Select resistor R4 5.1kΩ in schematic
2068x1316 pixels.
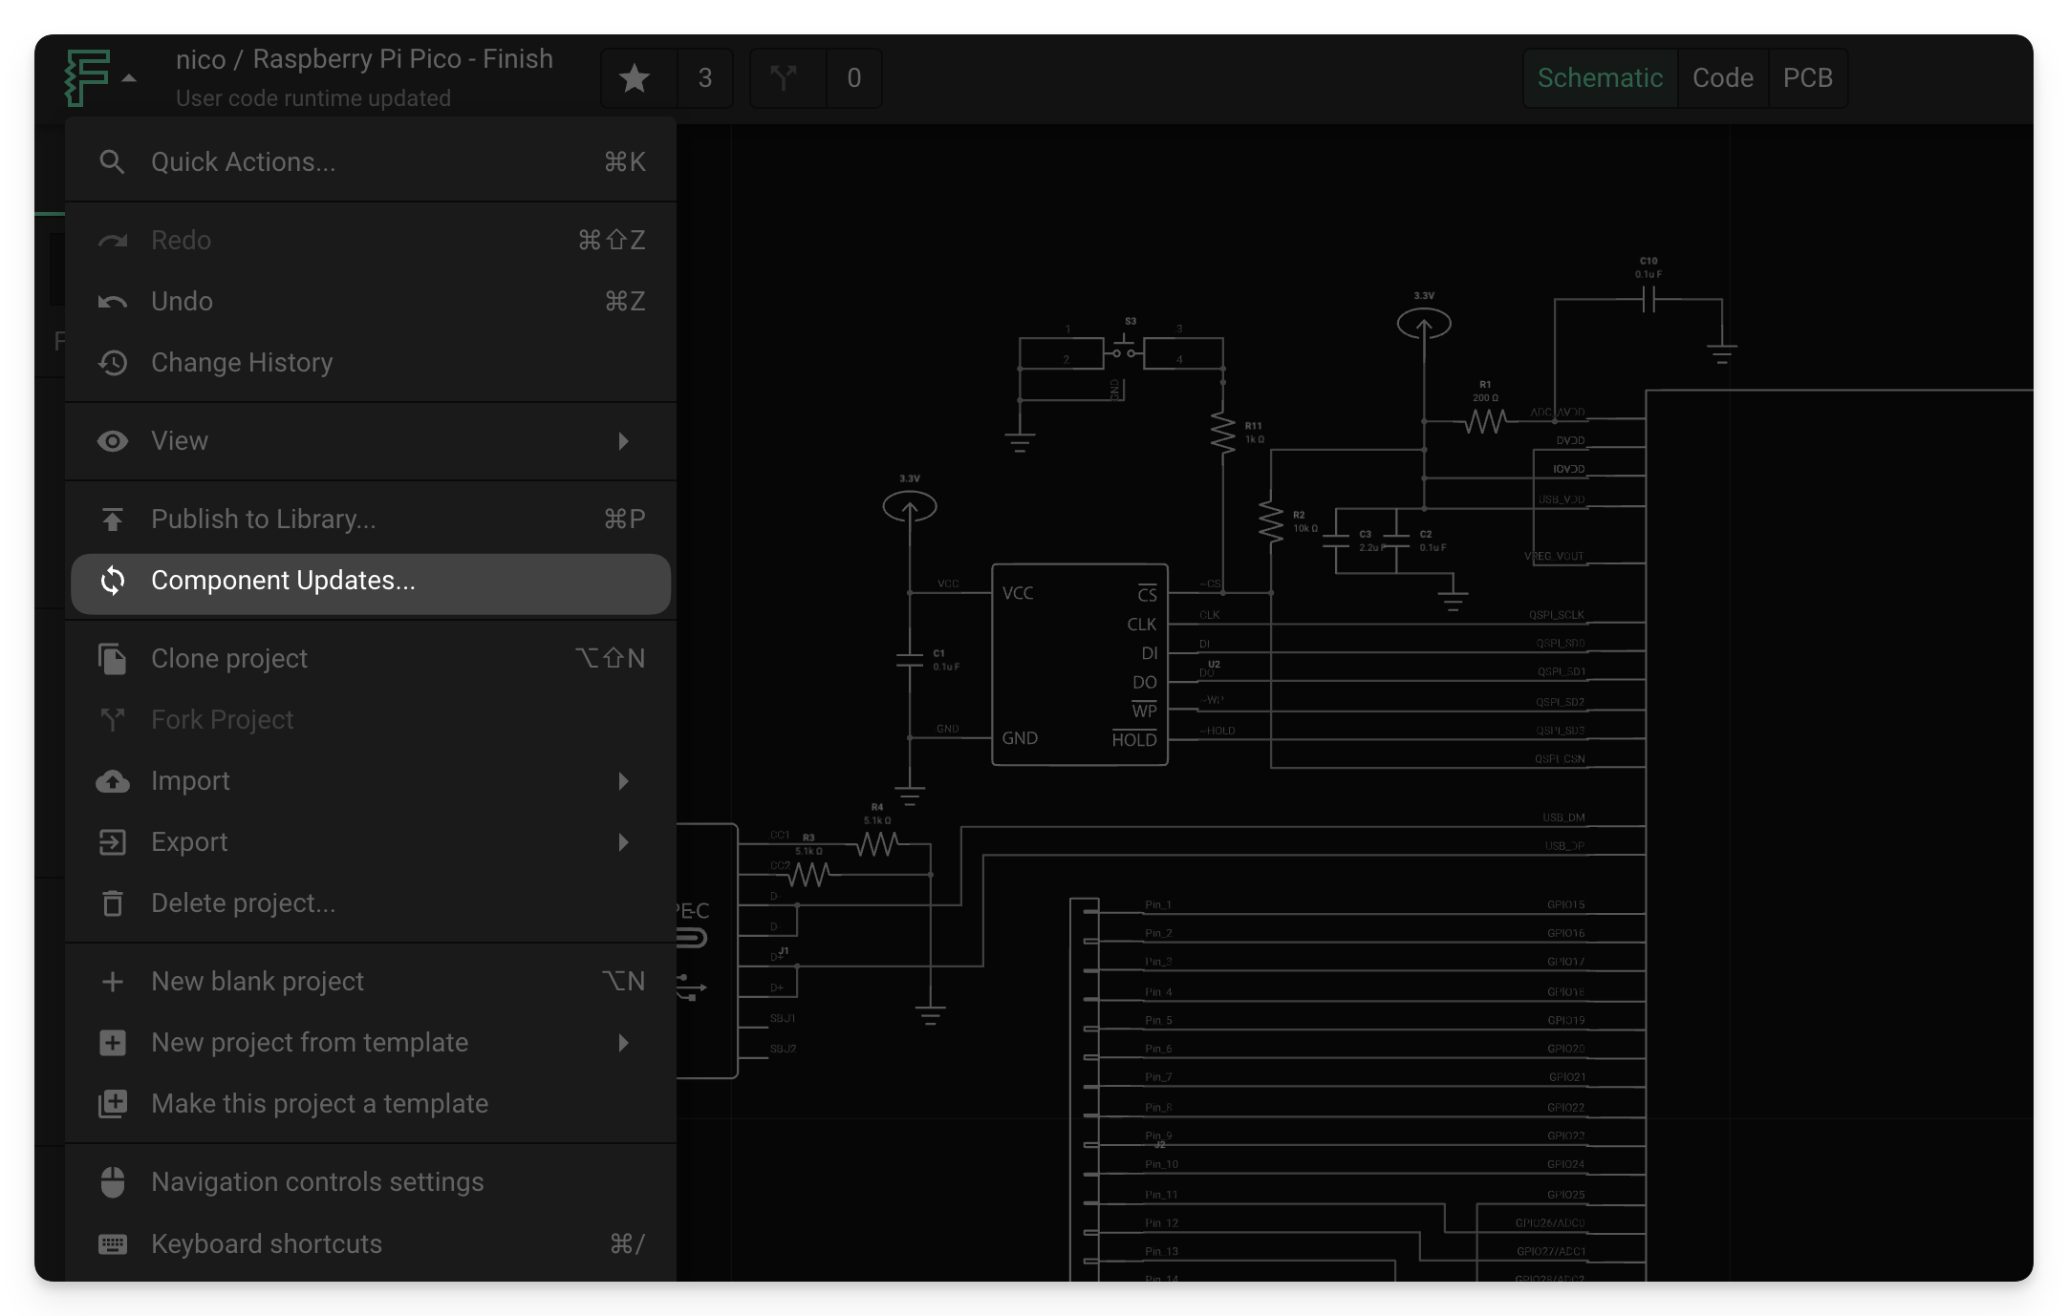tap(877, 843)
